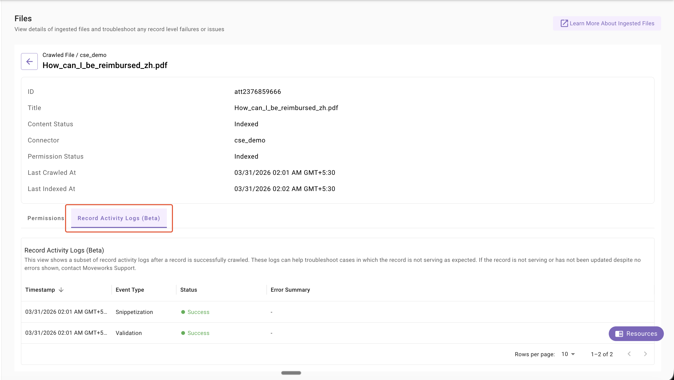The height and width of the screenshot is (380, 674).
Task: Sort by Status column header
Action: tap(188, 290)
